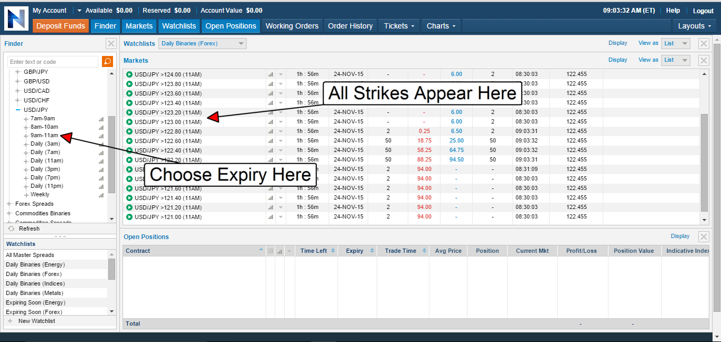Open ticket for USD/JPY >124.00 green arrow icon
The width and height of the screenshot is (721, 342).
(x=129, y=74)
